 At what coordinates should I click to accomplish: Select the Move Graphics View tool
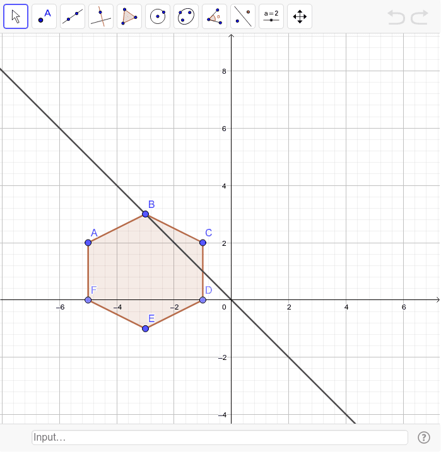(300, 16)
